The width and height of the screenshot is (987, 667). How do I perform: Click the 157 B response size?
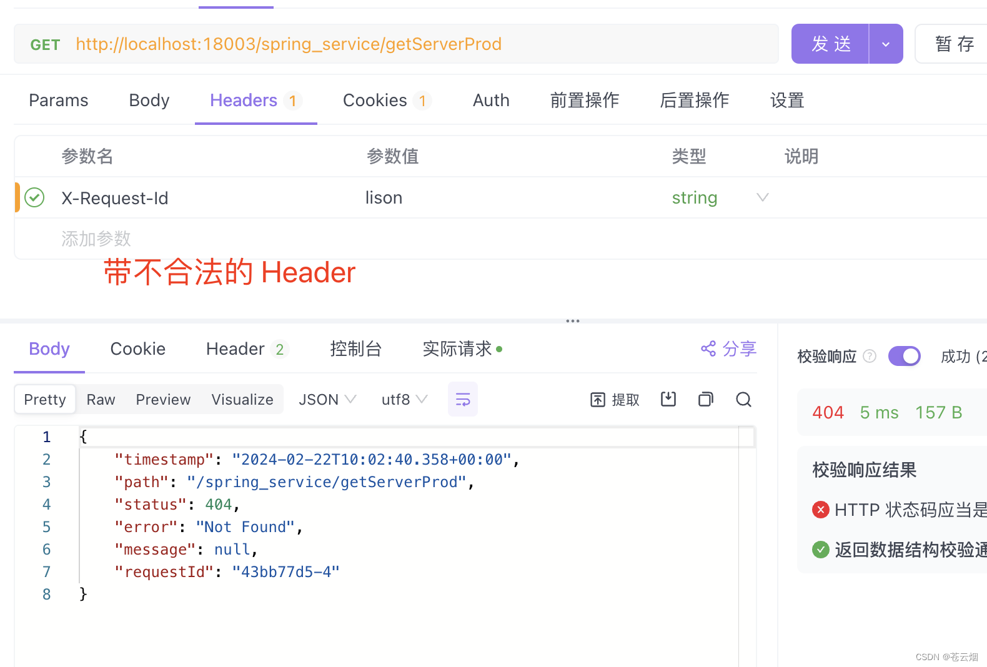[938, 412]
